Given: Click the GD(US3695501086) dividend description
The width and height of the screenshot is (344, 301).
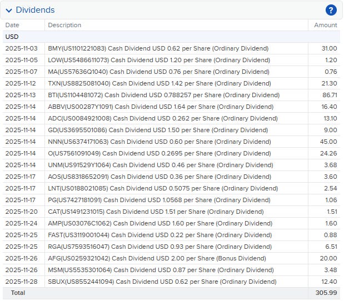Looking at the screenshot, I should pyautogui.click(x=158, y=130).
